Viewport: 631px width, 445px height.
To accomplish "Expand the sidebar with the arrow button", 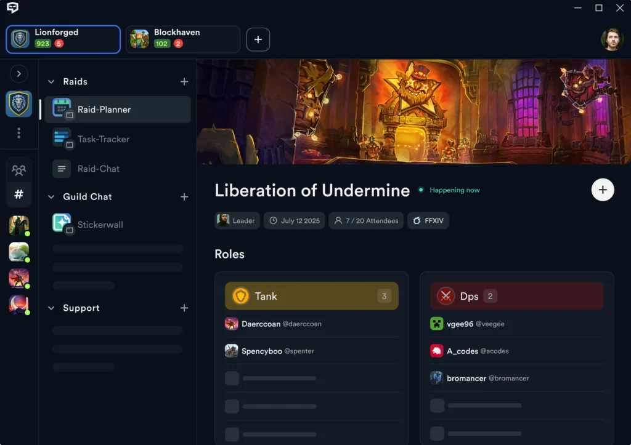I will click(x=19, y=74).
